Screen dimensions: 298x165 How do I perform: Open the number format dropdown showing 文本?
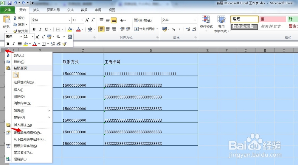[x=195, y=20]
